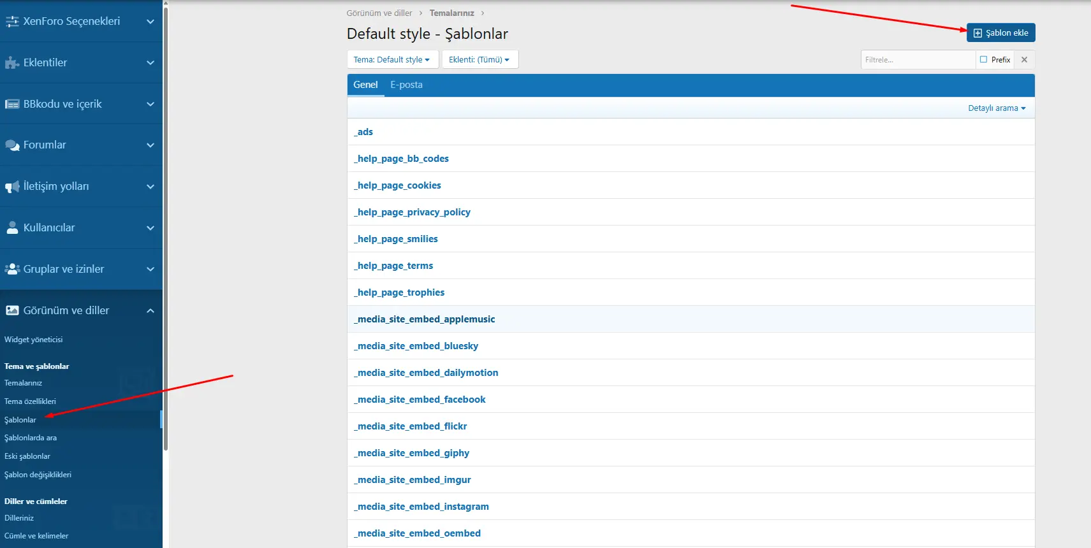Click the Şablon ekle button
The width and height of the screenshot is (1091, 548).
click(1000, 32)
